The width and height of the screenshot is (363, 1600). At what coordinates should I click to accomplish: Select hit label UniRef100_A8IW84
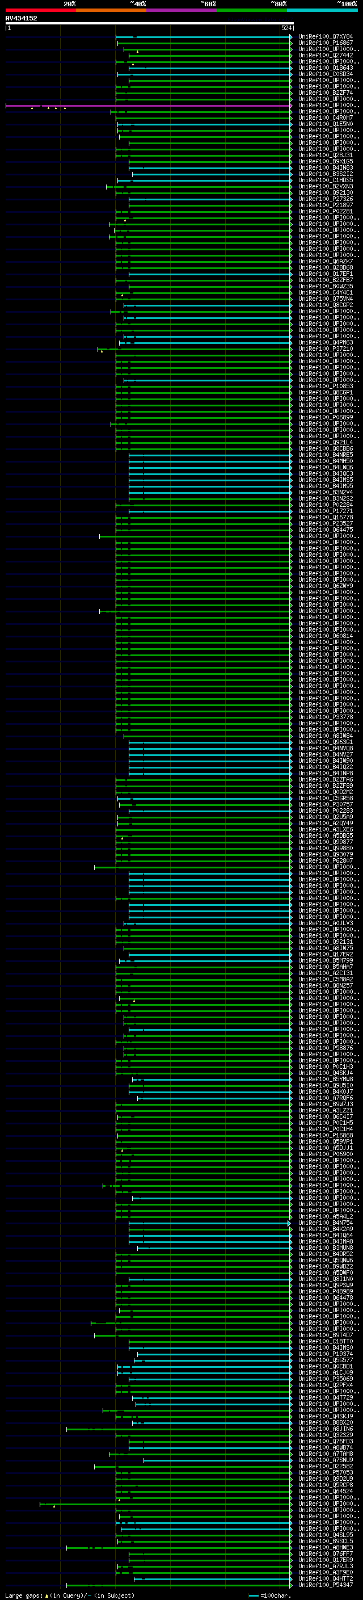pos(326,736)
